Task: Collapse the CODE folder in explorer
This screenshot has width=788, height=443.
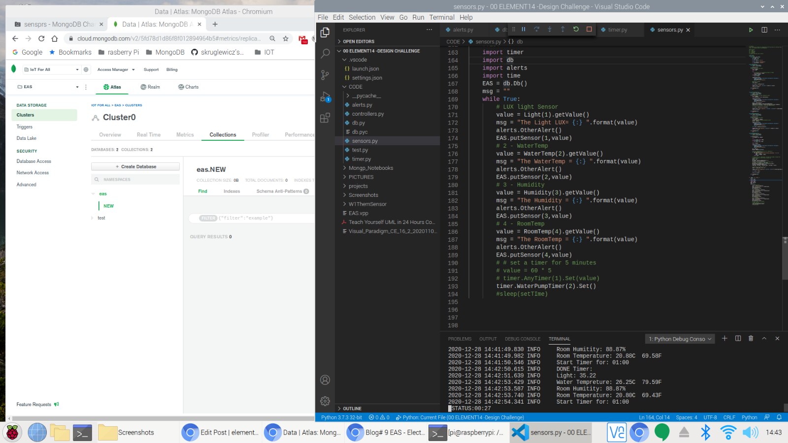Action: 355,87
